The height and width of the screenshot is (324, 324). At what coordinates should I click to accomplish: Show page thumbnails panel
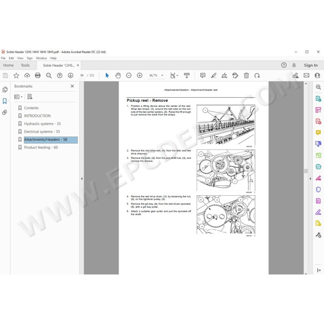point(5,89)
